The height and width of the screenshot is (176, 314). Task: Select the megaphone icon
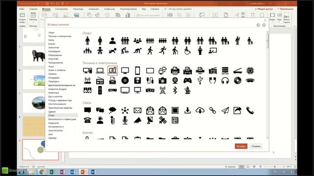click(137, 120)
